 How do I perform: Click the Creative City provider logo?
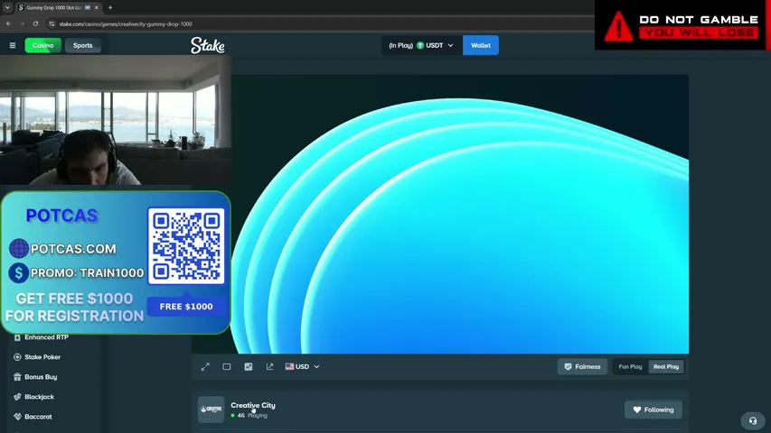(x=211, y=410)
